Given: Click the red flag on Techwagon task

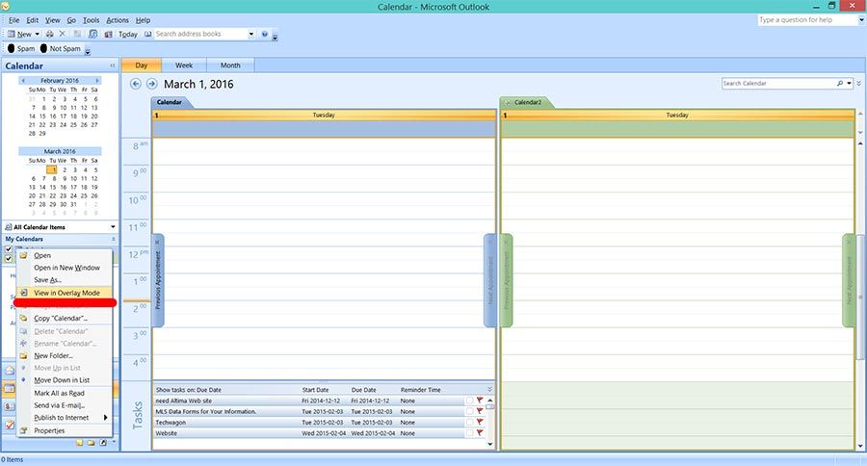Looking at the screenshot, I should (x=480, y=423).
